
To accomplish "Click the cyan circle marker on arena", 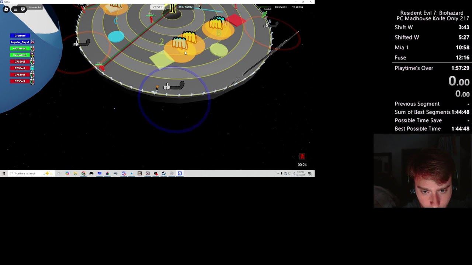I will pos(117,36).
